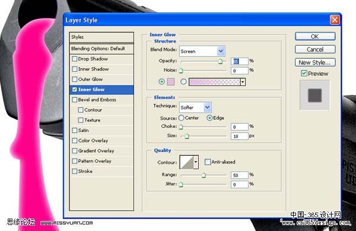Screen dimensions: 356x231
Task: Open the Contour curve picker thumbnail
Action: tap(186, 162)
